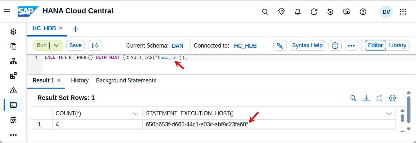Expand the Run dropdown arrow
The image size is (416, 143).
[56, 46]
